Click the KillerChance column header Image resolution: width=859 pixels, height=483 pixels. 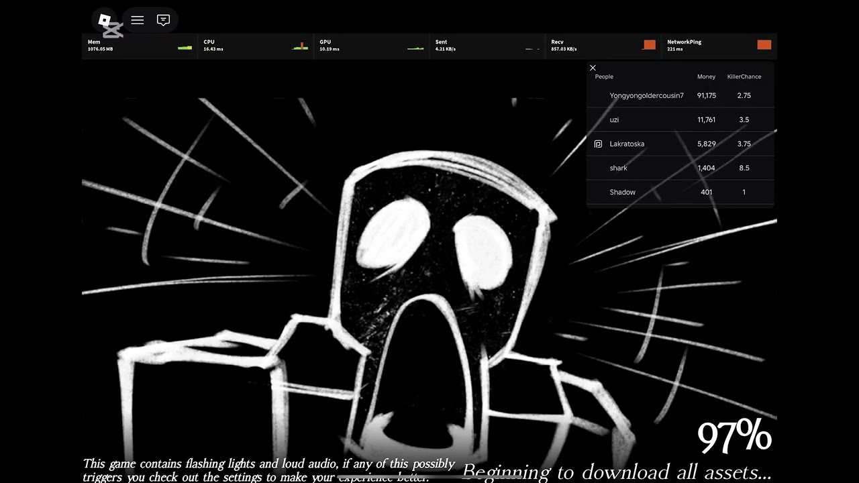(744, 76)
